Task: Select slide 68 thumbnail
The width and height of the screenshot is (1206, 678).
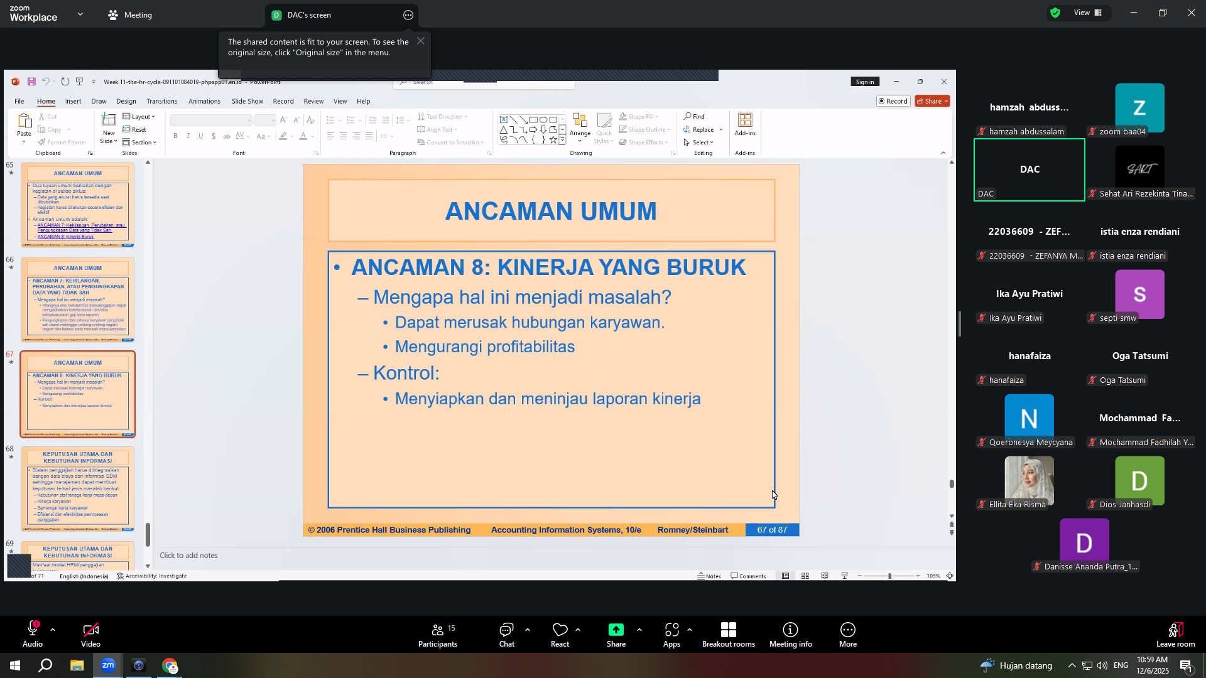Action: 78,489
